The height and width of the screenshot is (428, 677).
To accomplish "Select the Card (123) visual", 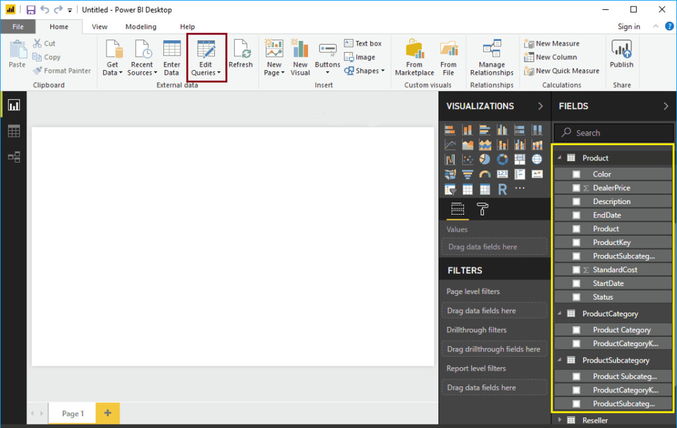I will 502,174.
